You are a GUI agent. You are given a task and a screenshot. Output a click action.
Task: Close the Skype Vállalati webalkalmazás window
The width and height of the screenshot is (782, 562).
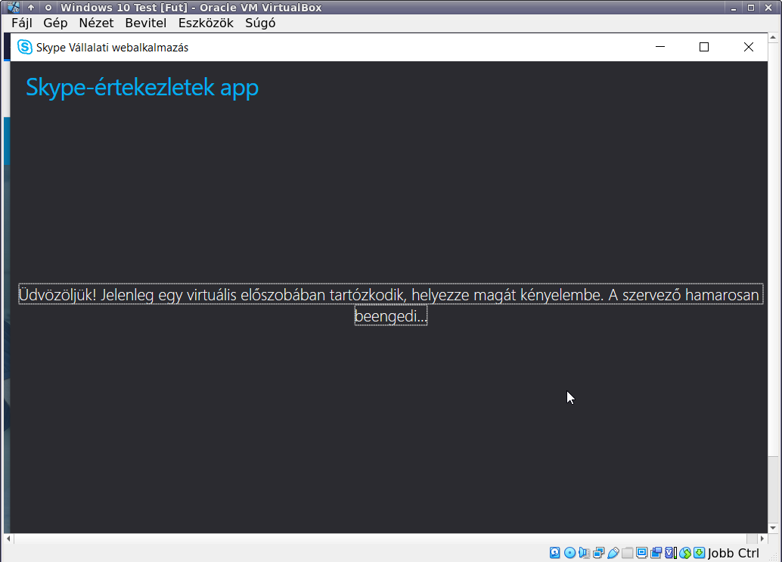pyautogui.click(x=748, y=47)
